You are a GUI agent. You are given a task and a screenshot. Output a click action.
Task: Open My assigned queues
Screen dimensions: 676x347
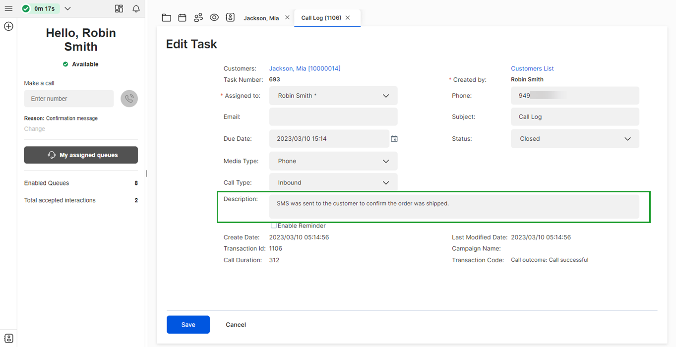(81, 155)
